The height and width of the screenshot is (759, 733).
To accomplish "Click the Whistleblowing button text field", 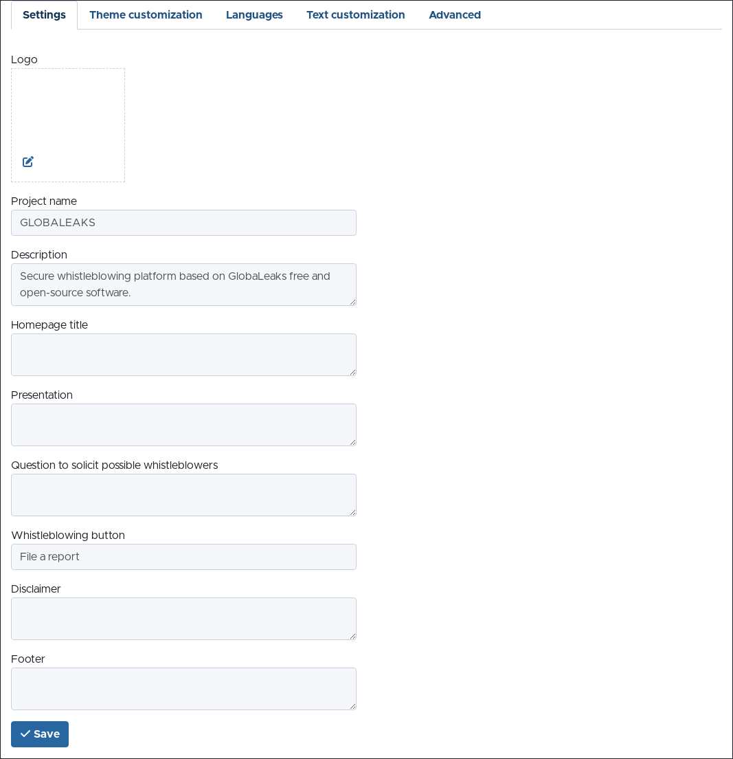I will 183,557.
